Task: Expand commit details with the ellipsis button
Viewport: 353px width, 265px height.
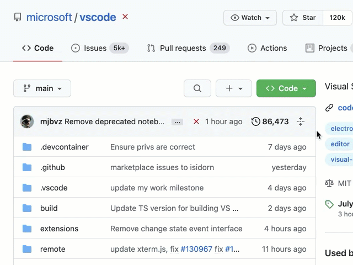Action: click(x=177, y=122)
